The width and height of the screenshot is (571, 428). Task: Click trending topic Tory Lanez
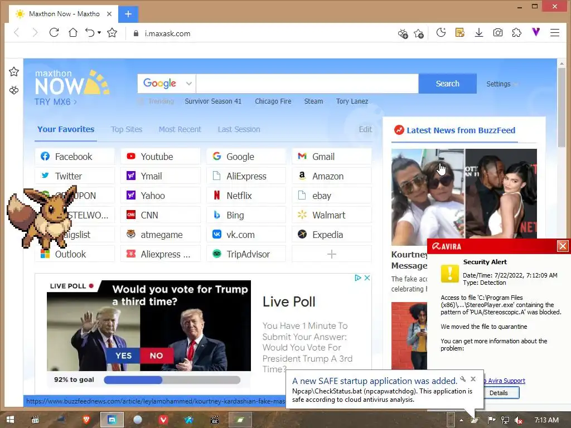point(352,101)
